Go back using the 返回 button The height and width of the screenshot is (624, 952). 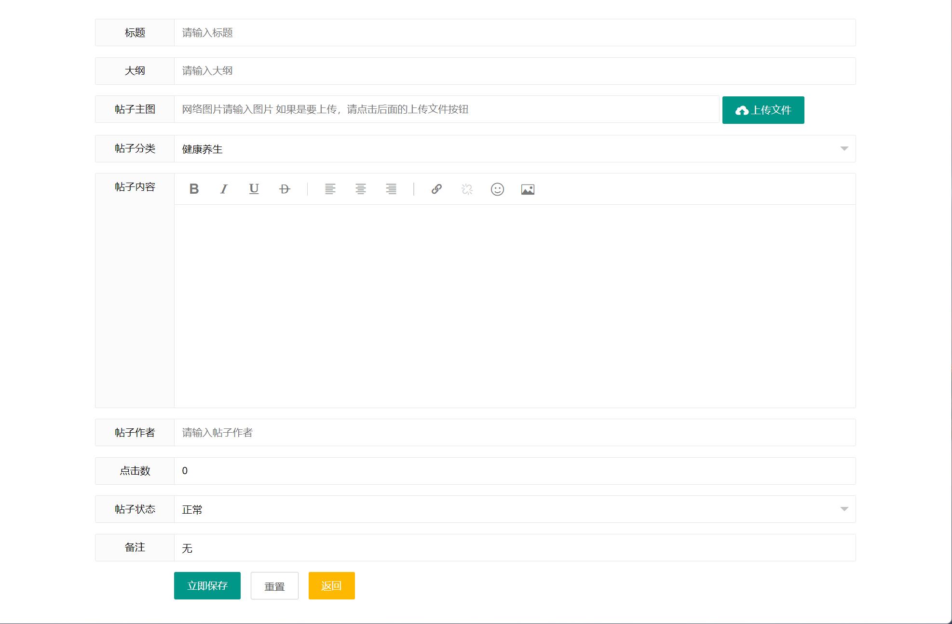pos(331,585)
